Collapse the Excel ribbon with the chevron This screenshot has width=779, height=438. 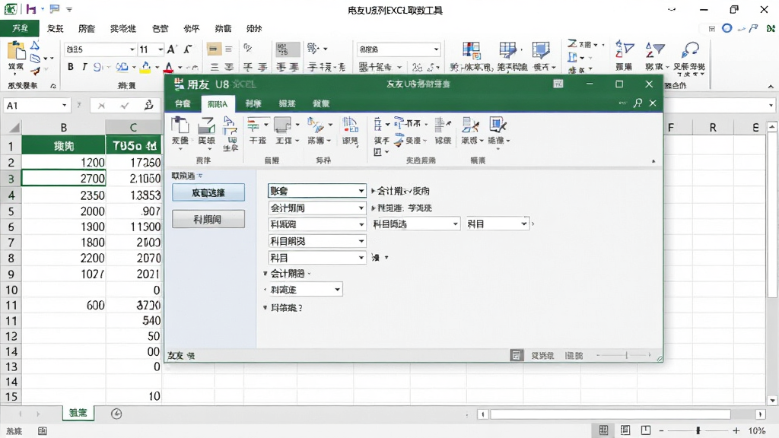pos(771,87)
